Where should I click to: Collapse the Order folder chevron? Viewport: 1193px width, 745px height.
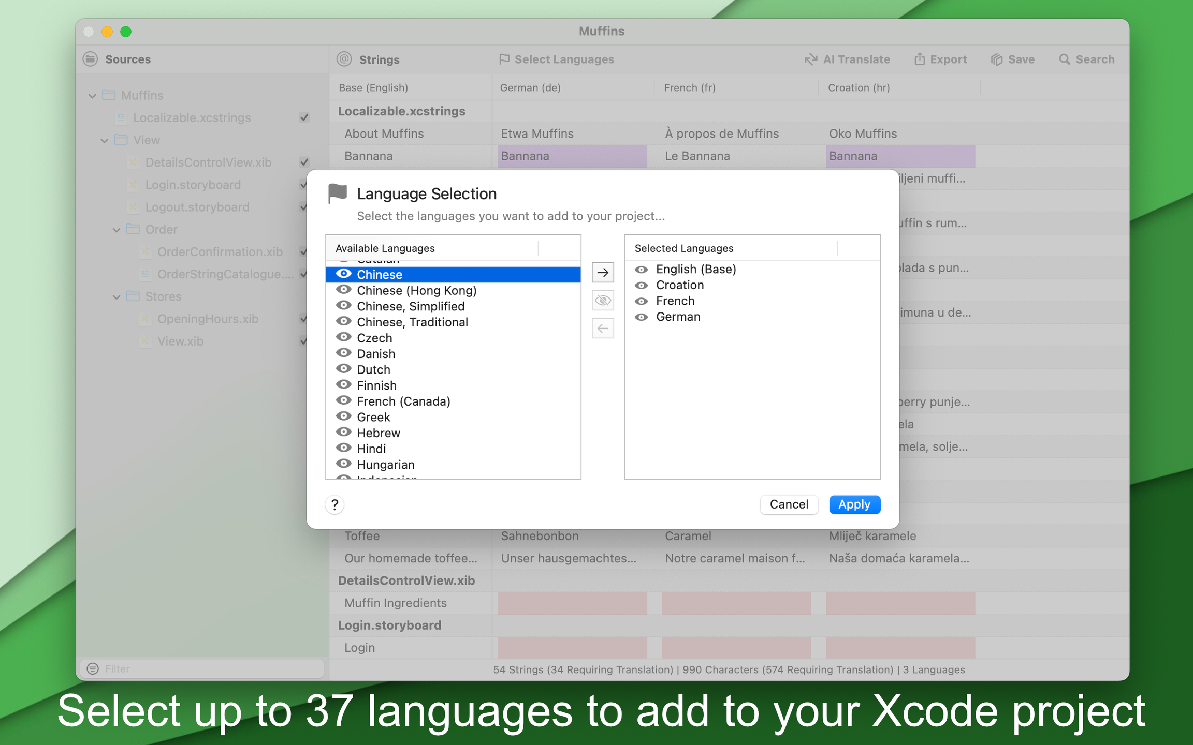pyautogui.click(x=117, y=230)
